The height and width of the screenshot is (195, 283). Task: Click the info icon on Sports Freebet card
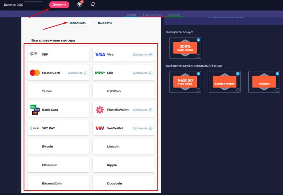pyautogui.click(x=238, y=74)
